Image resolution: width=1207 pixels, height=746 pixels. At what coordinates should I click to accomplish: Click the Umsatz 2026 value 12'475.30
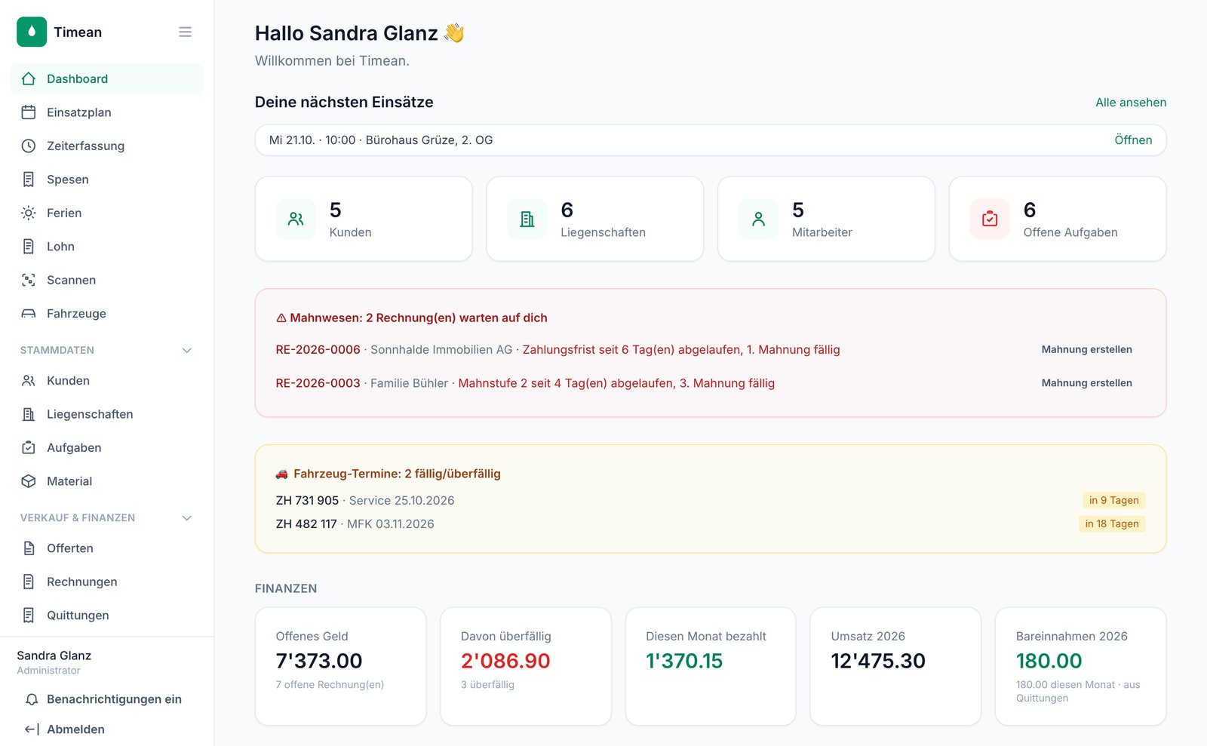(x=878, y=661)
